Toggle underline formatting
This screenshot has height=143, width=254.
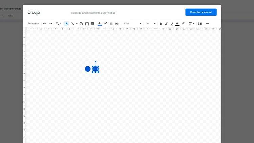[x=172, y=24]
